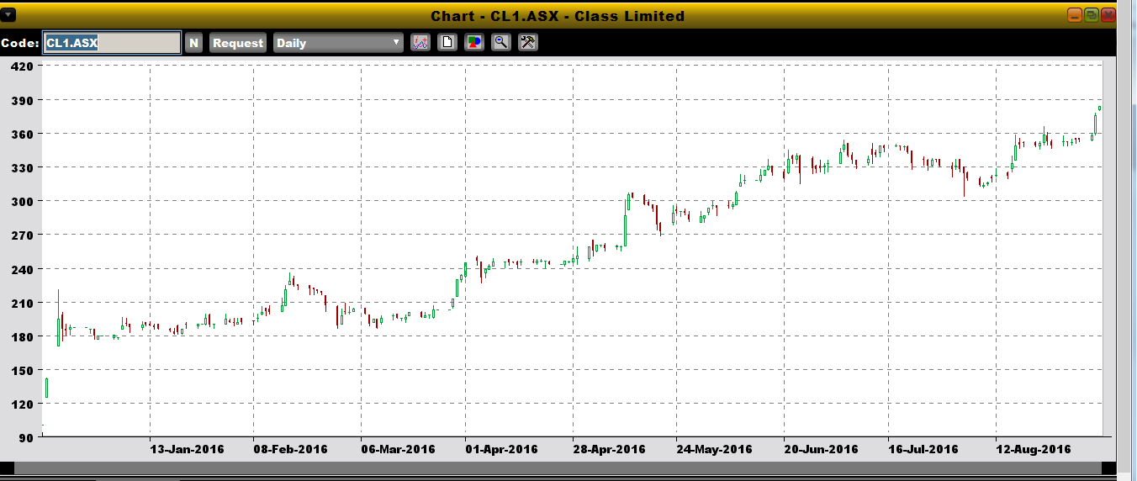1137x481 pixels.
Task: Click the 150 price axis label
Action: pyautogui.click(x=21, y=370)
